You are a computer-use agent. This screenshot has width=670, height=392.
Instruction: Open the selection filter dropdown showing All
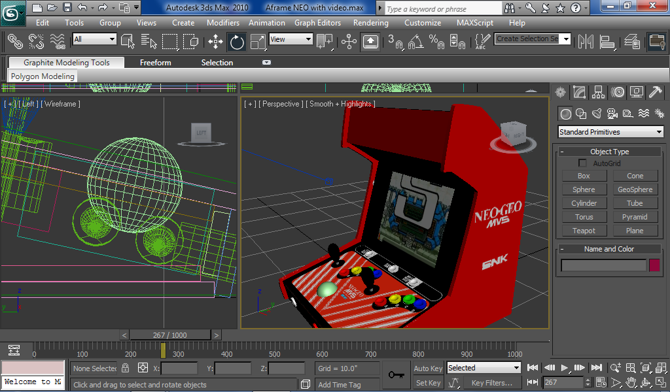(x=94, y=39)
